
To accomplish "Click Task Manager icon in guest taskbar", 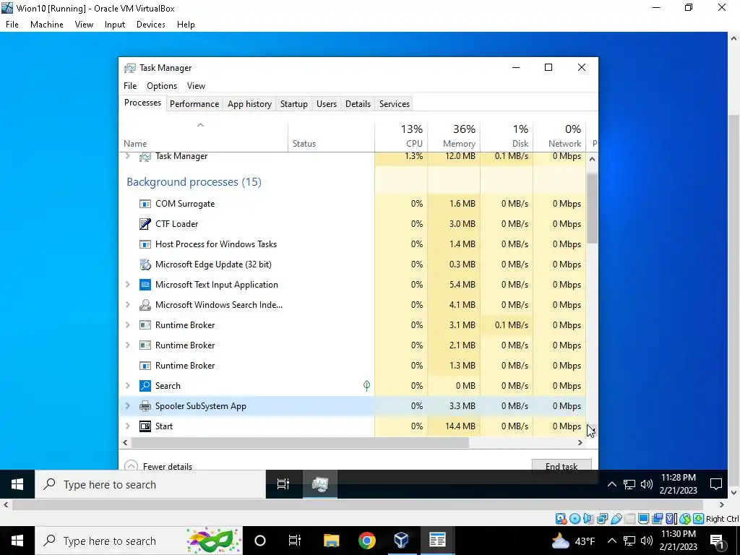I will click(320, 484).
